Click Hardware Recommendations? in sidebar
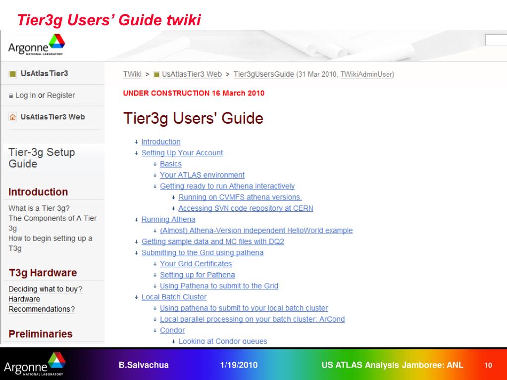The image size is (507, 380). point(42,304)
